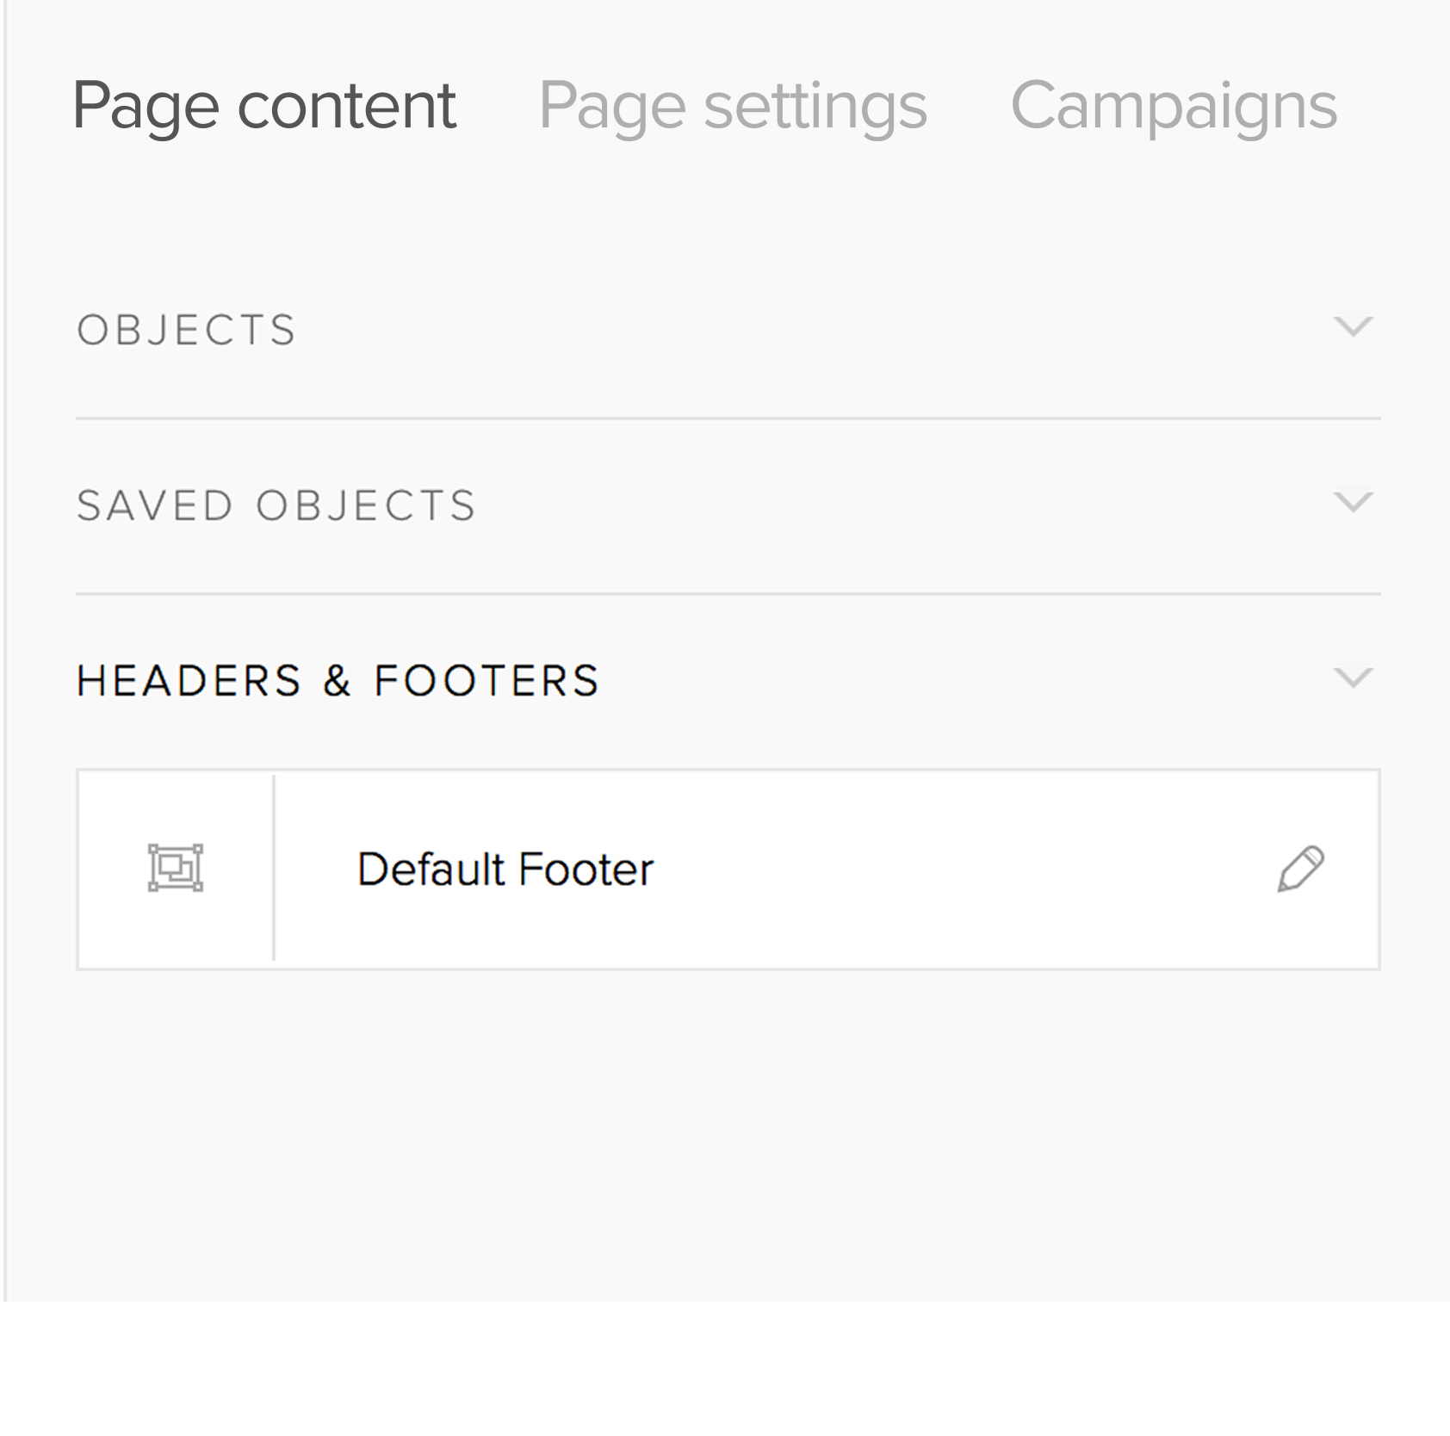The height and width of the screenshot is (1436, 1450).
Task: Edit Default Footer using the pencil
Action: (1300, 869)
